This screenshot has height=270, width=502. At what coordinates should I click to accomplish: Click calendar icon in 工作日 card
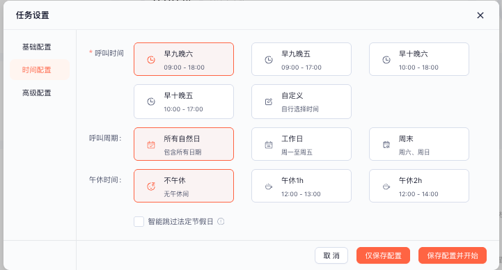tap(269, 145)
